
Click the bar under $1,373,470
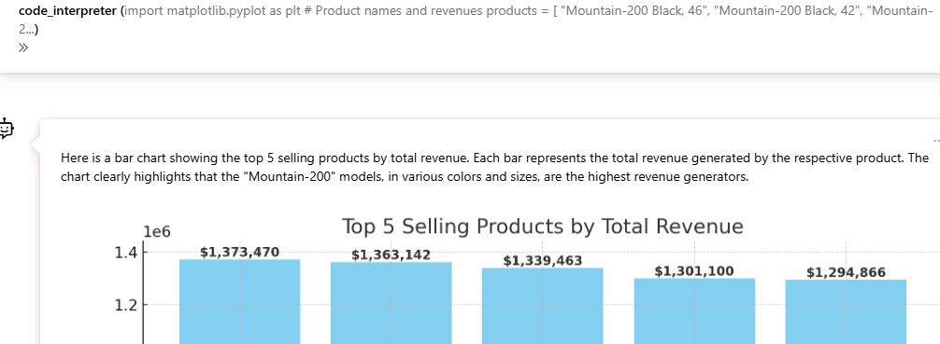[x=239, y=301]
